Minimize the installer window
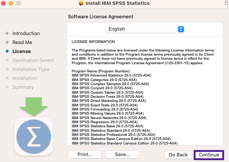Viewport: 229px width, 162px height. [x=11, y=3]
